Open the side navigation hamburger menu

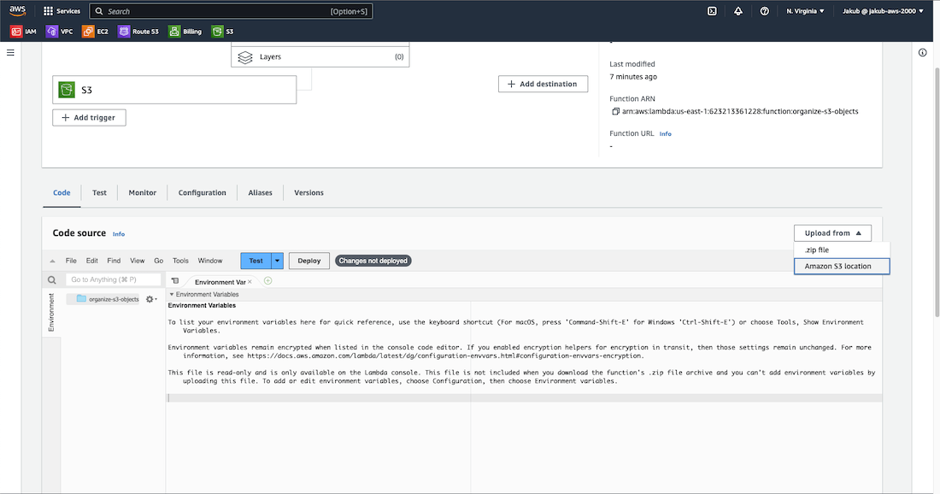click(11, 53)
